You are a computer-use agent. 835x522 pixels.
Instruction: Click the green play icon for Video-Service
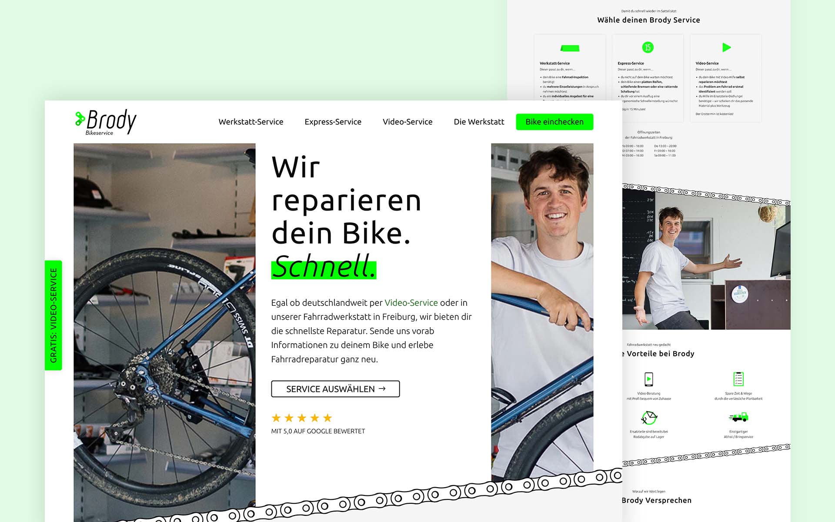click(x=726, y=47)
